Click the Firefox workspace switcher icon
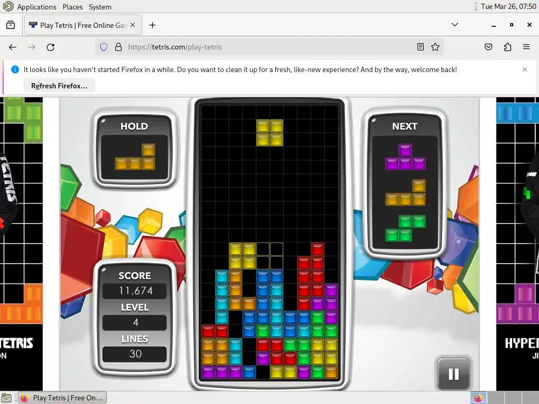 tap(478, 398)
